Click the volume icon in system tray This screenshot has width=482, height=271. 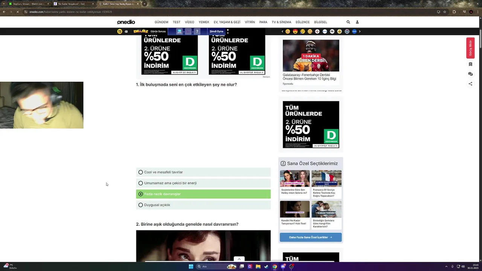tap(463, 266)
